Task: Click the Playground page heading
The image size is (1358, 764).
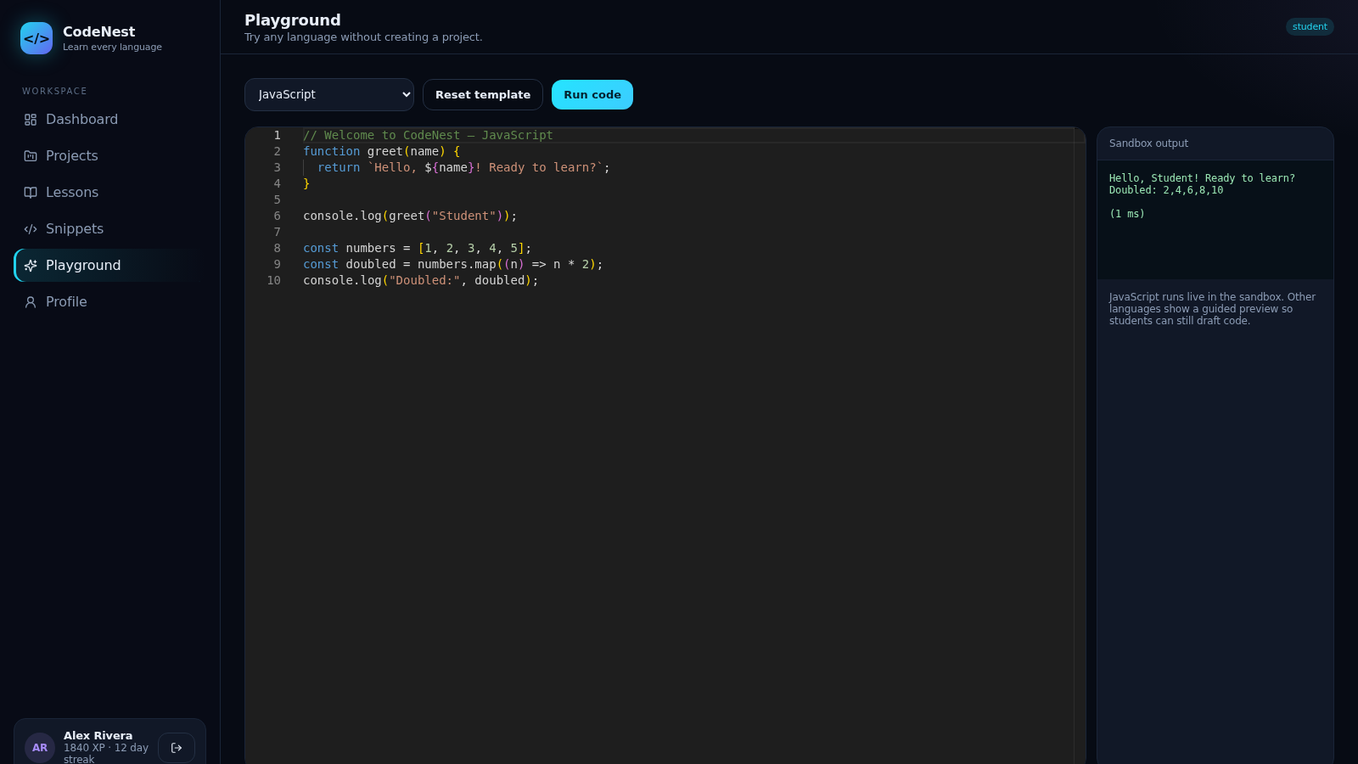Action: point(293,20)
